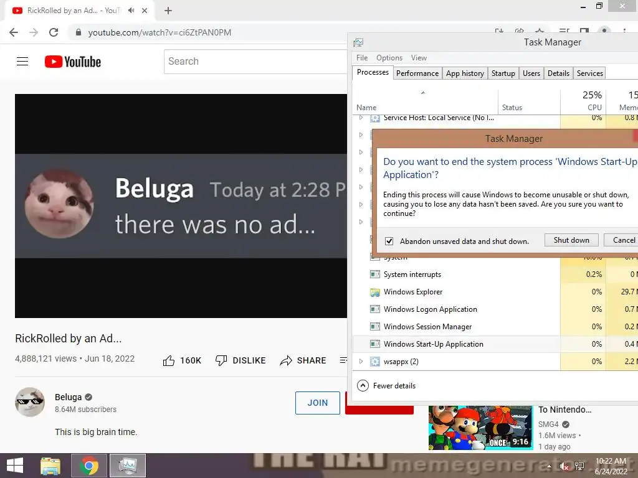Confirm with the Shut down button
This screenshot has height=478, width=638.
[x=571, y=240]
